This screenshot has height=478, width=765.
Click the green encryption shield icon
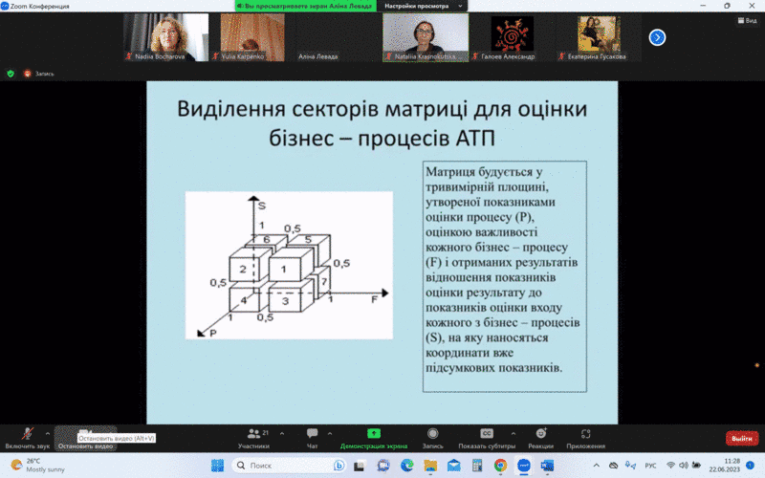pos(11,74)
